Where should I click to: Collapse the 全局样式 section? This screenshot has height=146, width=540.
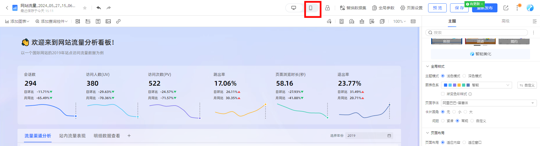(x=428, y=67)
